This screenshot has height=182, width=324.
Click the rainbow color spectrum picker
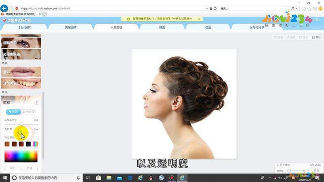[x=21, y=156]
